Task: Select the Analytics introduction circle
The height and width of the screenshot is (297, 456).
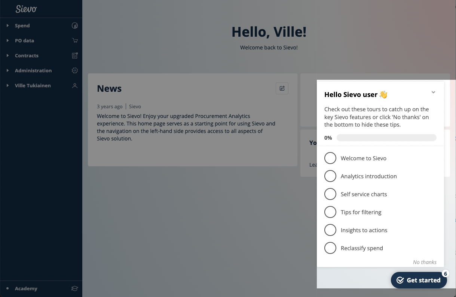Action: click(x=330, y=176)
